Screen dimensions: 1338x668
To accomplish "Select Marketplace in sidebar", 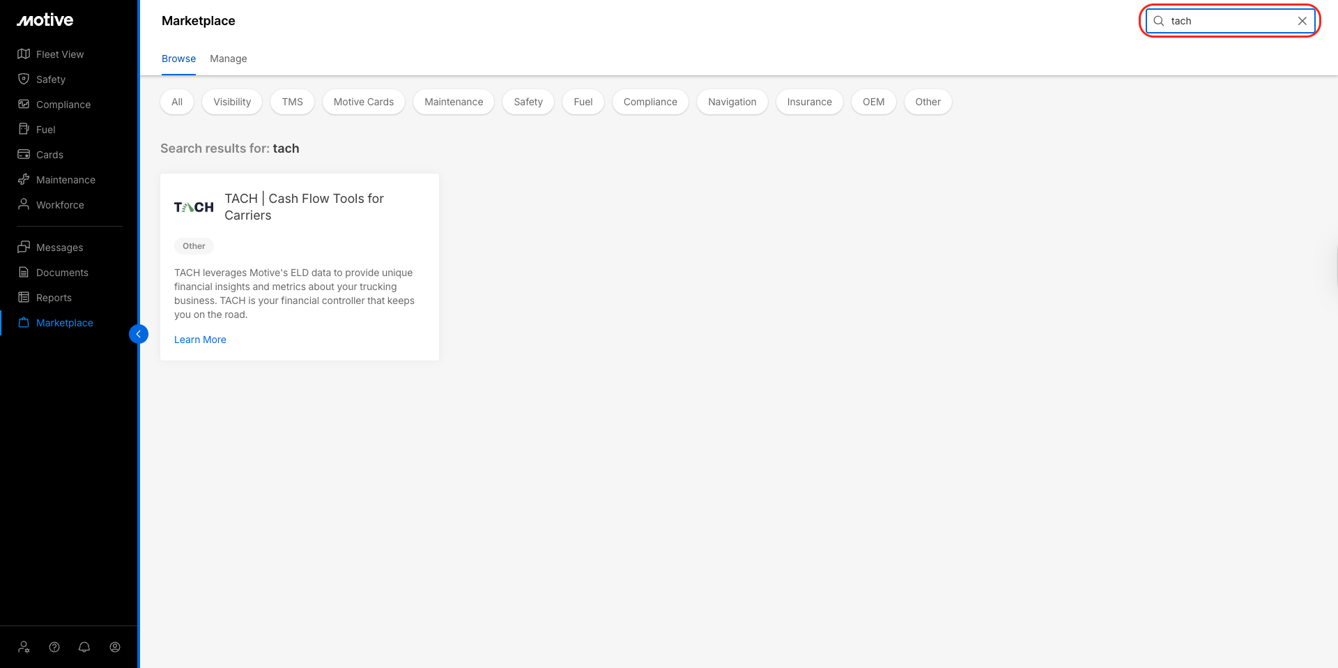I will pos(65,323).
